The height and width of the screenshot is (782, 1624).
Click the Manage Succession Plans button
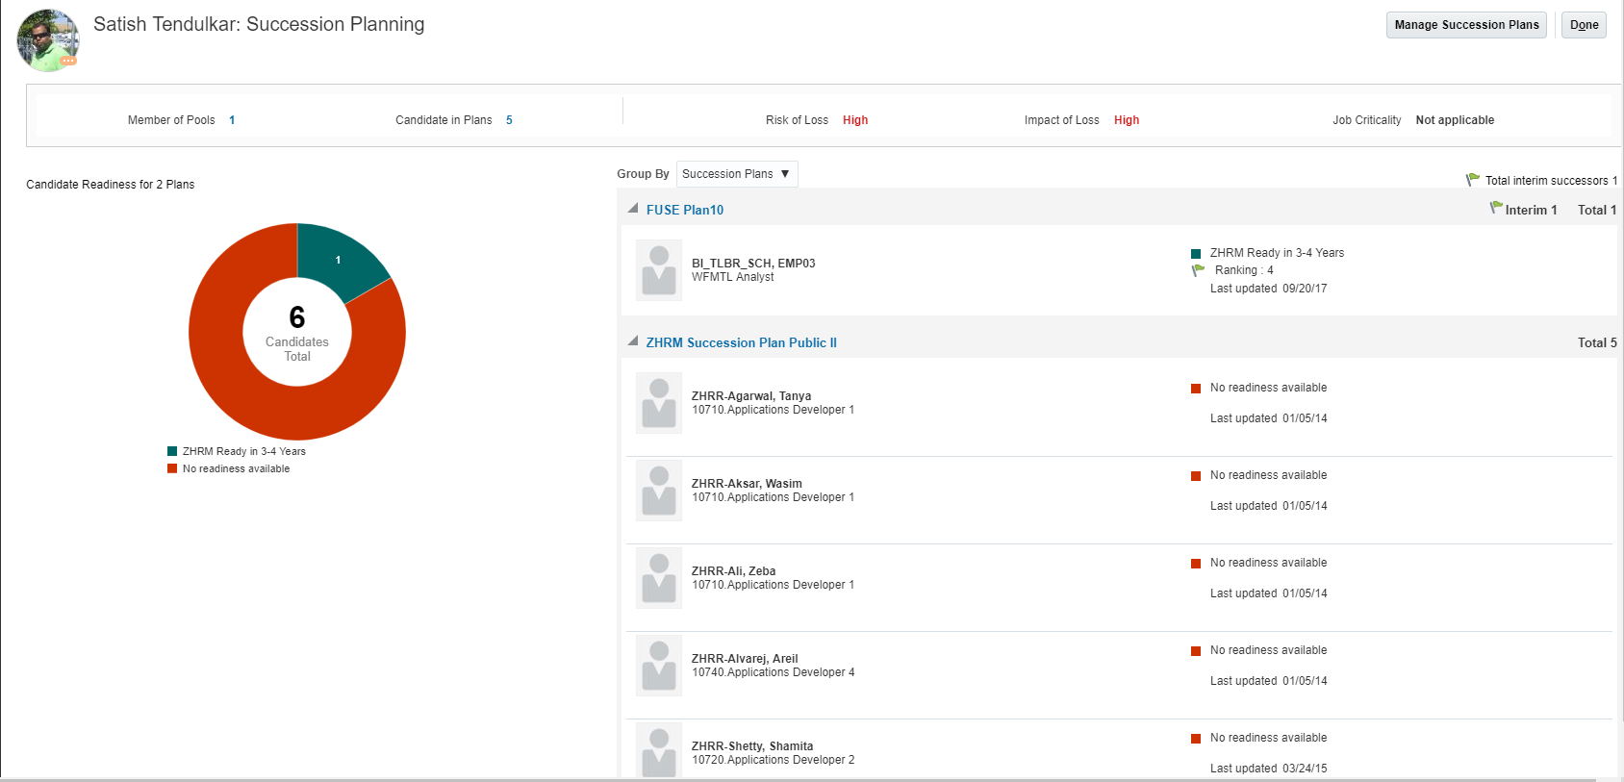click(1465, 25)
